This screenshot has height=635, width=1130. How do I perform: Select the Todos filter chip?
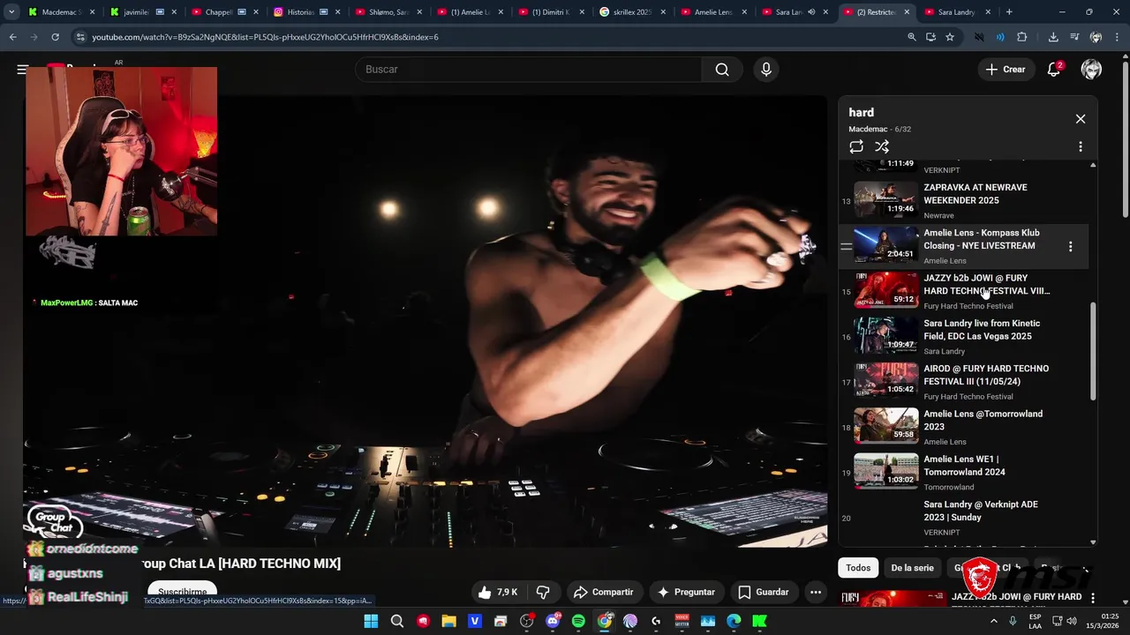[858, 568]
